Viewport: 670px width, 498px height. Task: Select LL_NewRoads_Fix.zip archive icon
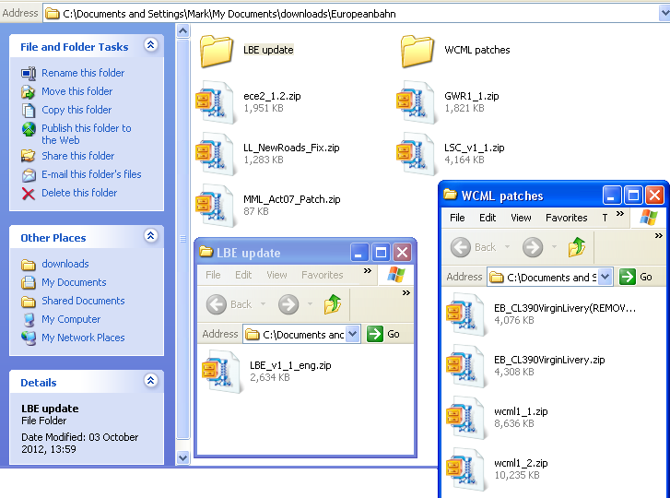[x=215, y=154]
